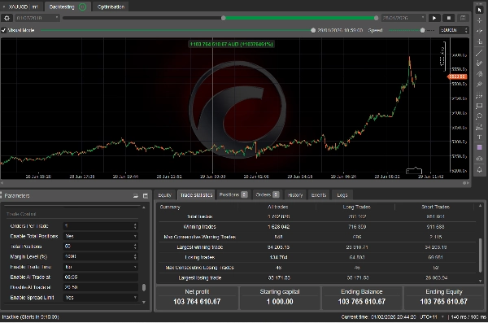Image resolution: width=488 pixels, height=323 pixels.
Task: Select the measure tool above Text
Action: (x=479, y=127)
